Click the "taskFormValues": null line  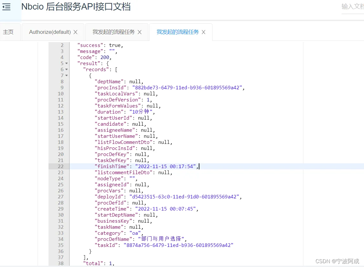[128, 106]
